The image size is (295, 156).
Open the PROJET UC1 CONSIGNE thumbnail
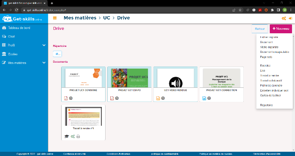click(83, 78)
